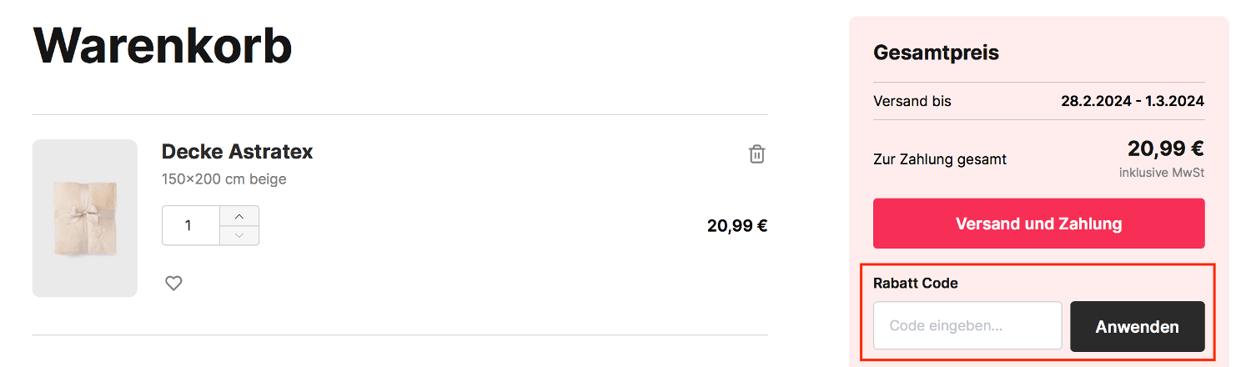Decrease quantity with the down arrow
Screen dimensions: 1251x367
coord(239,235)
